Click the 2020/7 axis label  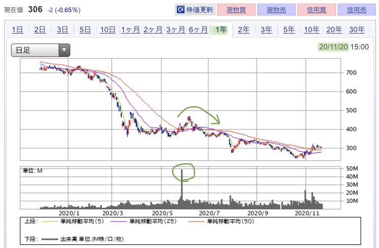pyautogui.click(x=209, y=213)
